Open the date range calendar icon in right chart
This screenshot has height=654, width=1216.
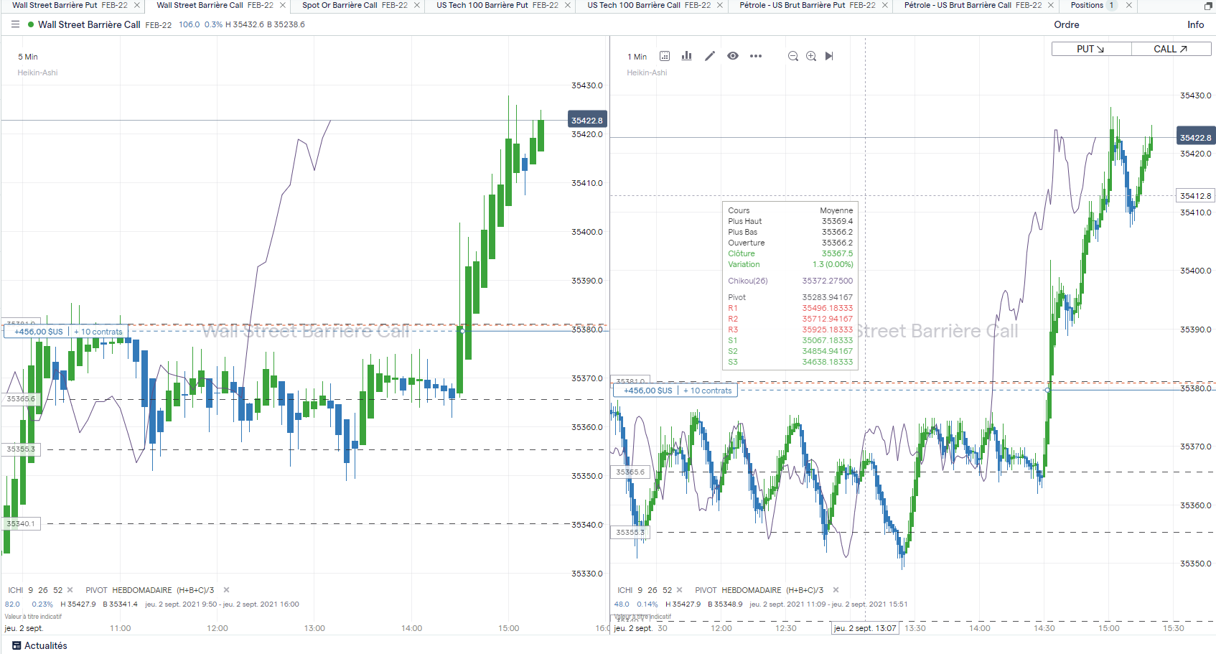coord(665,56)
